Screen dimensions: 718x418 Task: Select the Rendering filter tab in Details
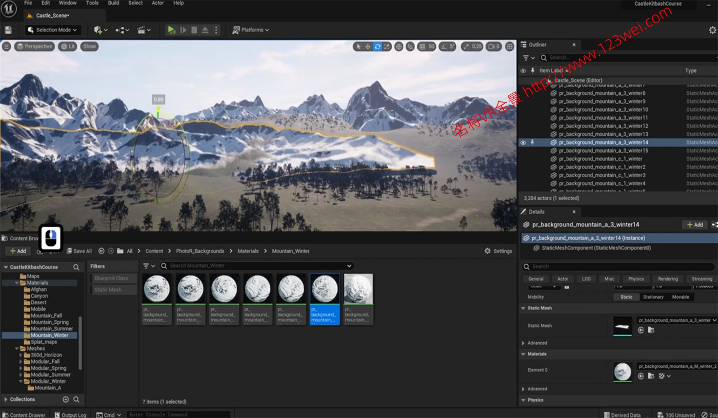click(668, 279)
